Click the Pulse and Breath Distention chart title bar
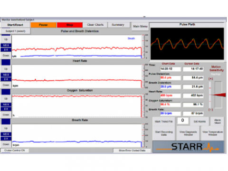Image resolution: width=228 pixels, height=171 pixels. point(80,31)
